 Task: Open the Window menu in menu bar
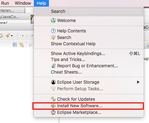[x=23, y=3]
